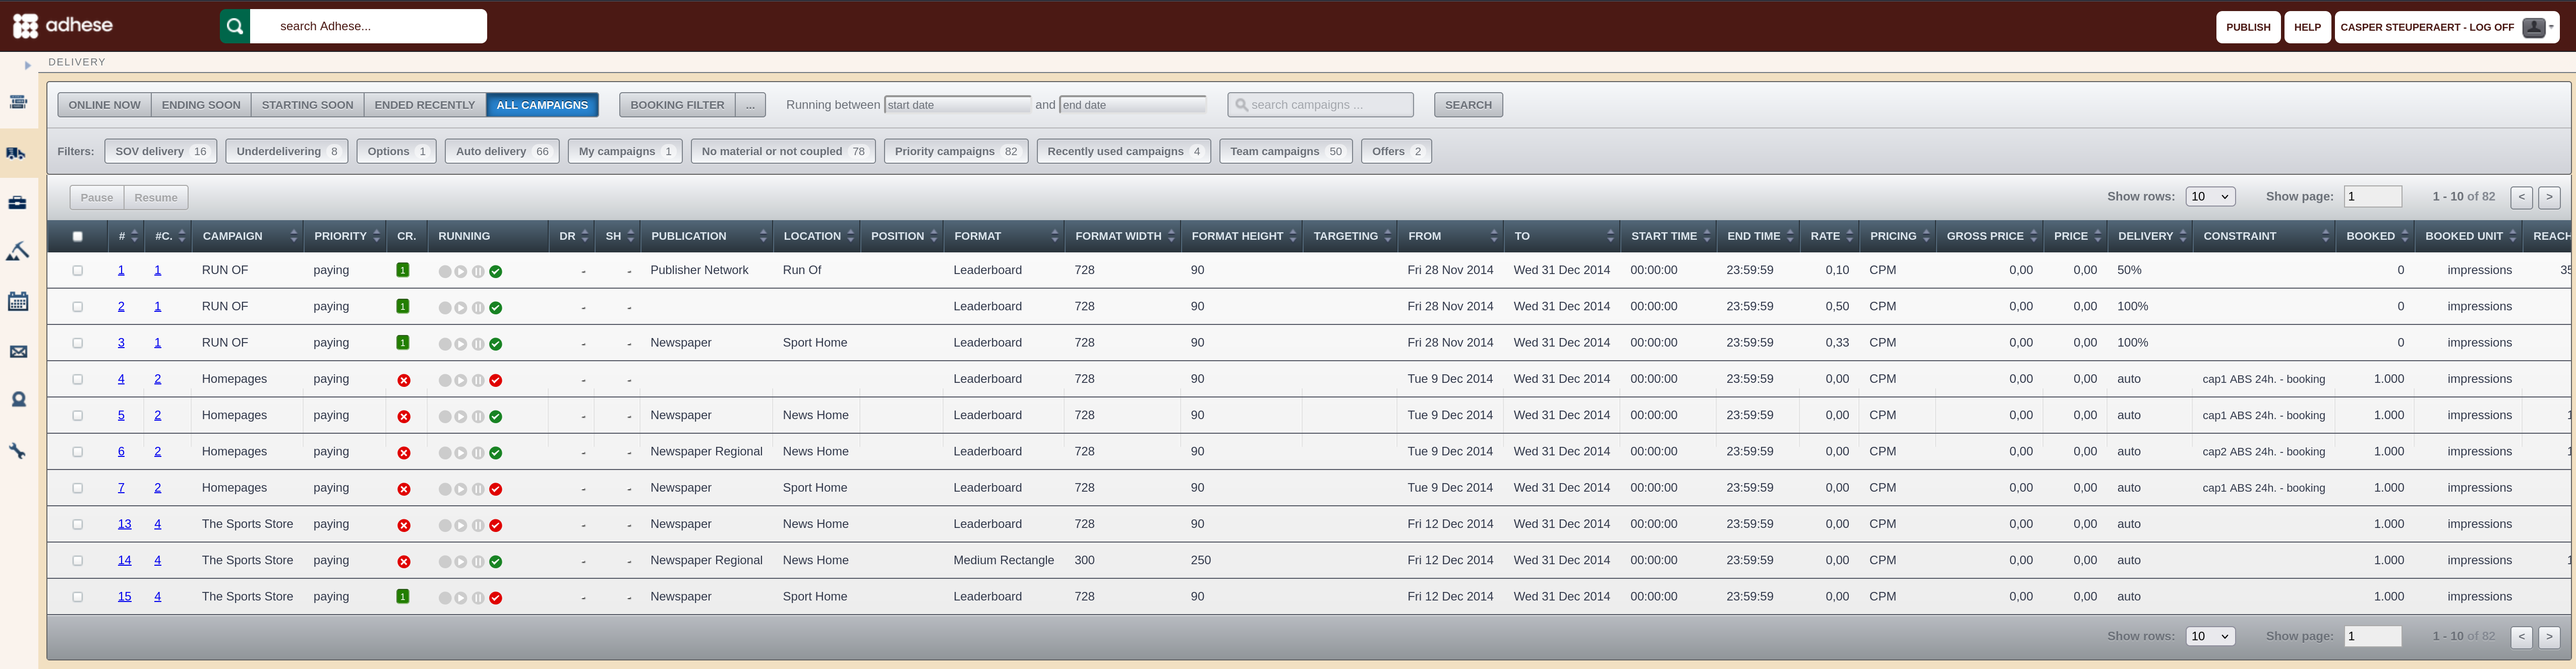Expand the sidebar with the arrow
Screen dimensions: 2576x669
(28, 66)
